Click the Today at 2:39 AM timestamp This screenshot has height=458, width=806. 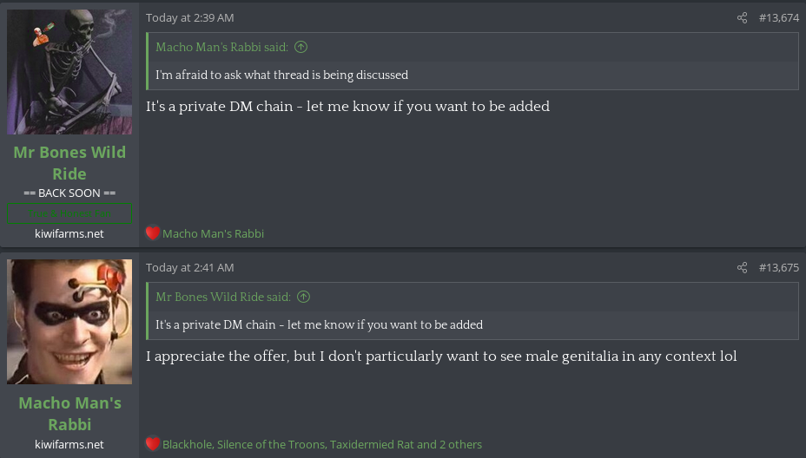pos(189,17)
